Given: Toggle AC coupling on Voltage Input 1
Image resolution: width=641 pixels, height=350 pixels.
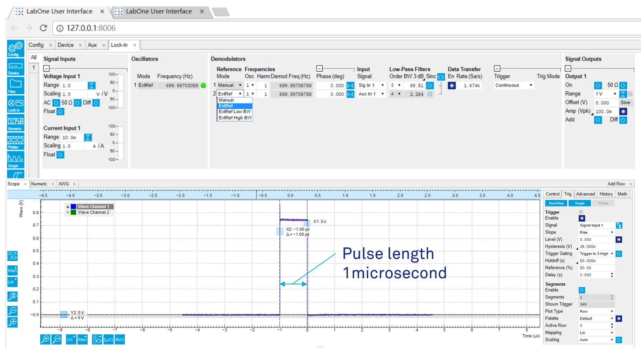Looking at the screenshot, I should (56, 103).
